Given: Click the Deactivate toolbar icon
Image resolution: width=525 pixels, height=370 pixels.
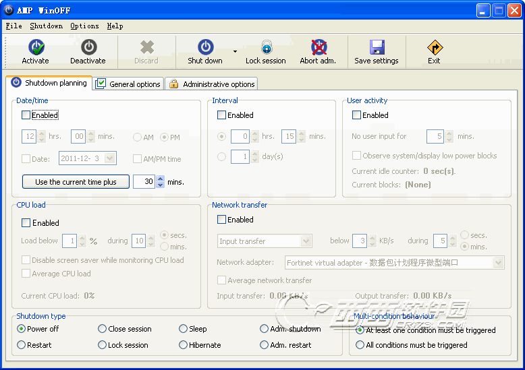Looking at the screenshot, I should (x=88, y=47).
